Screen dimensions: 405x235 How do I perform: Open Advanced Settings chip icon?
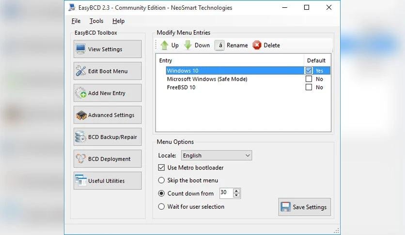click(x=81, y=115)
